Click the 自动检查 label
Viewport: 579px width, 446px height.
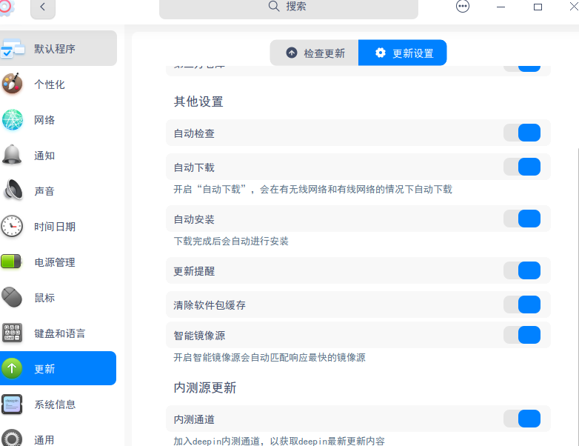[194, 133]
